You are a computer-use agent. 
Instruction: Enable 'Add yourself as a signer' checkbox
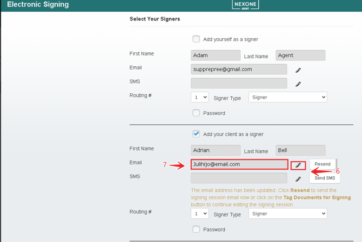point(196,39)
